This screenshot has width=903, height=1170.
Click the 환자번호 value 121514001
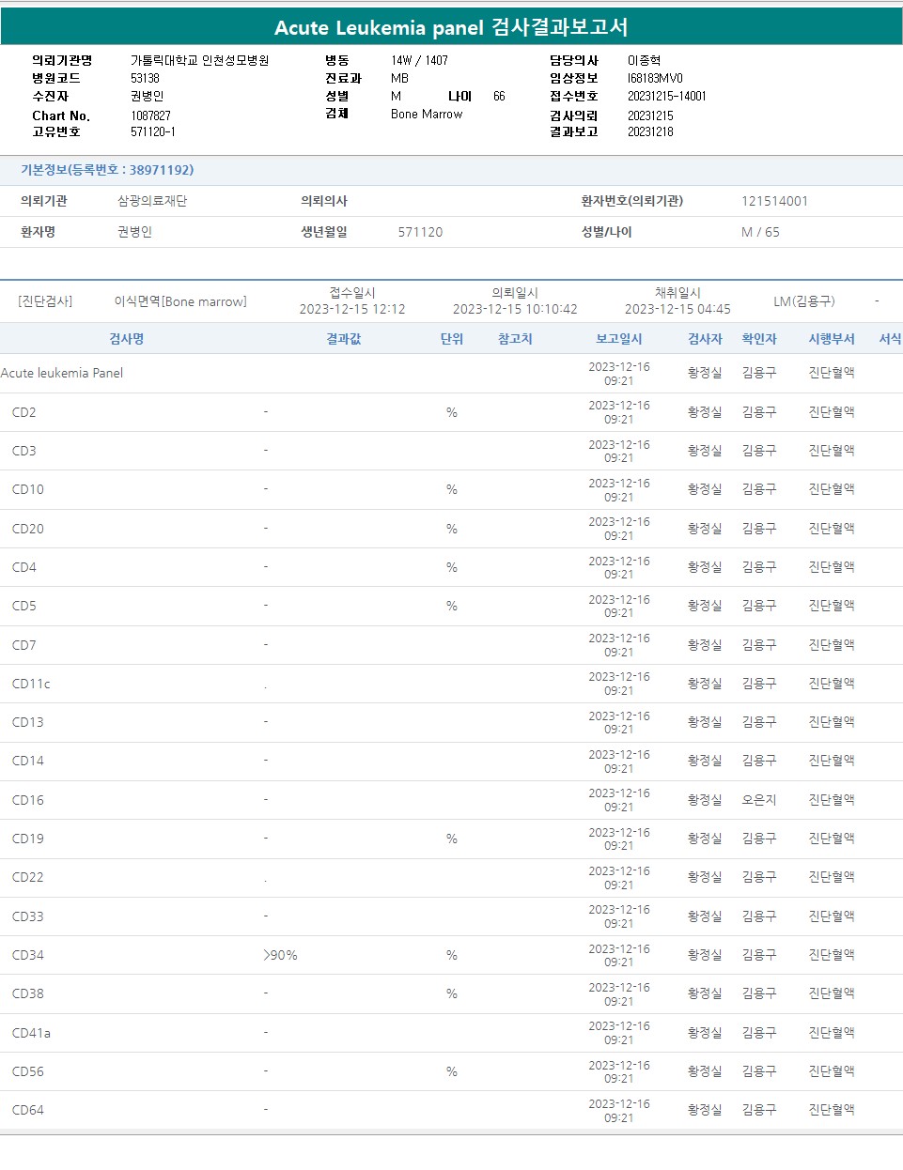coord(774,201)
